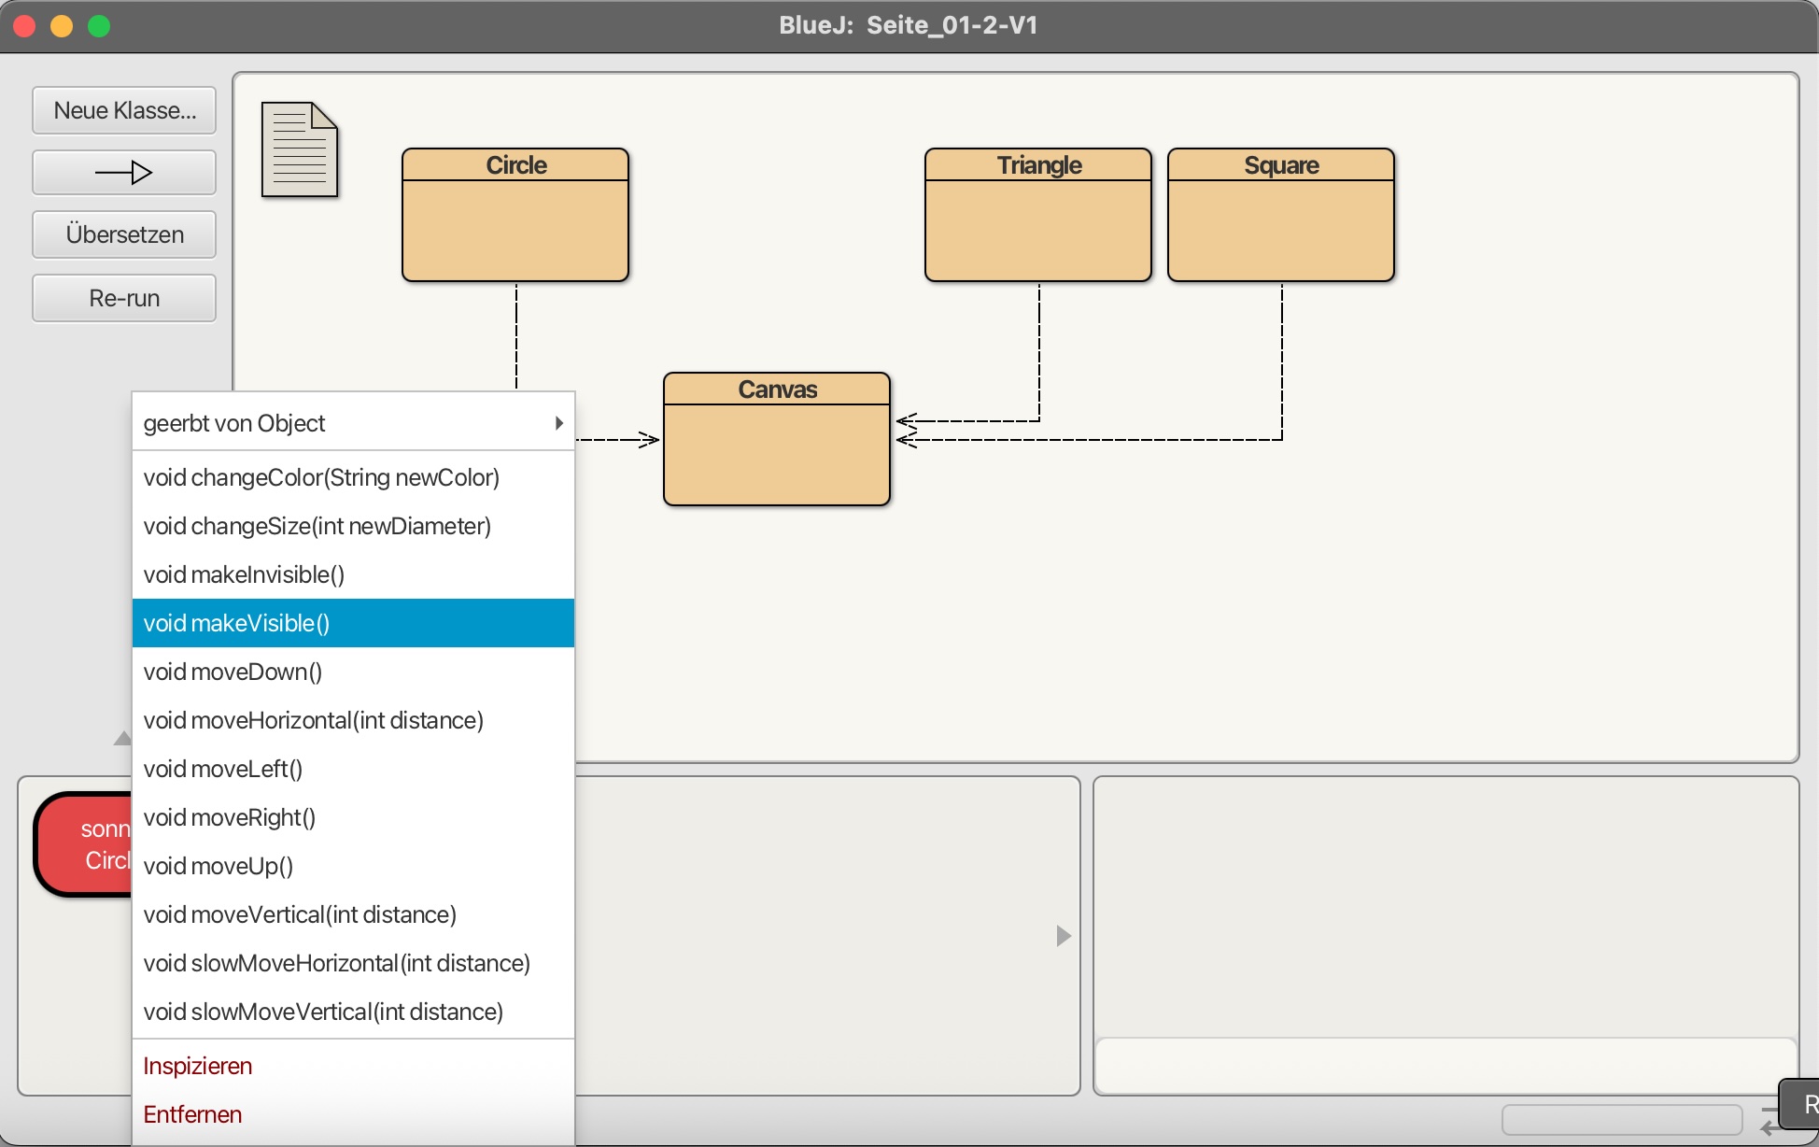Collapse the left panel with the triangle
The height and width of the screenshot is (1147, 1819).
click(x=121, y=739)
